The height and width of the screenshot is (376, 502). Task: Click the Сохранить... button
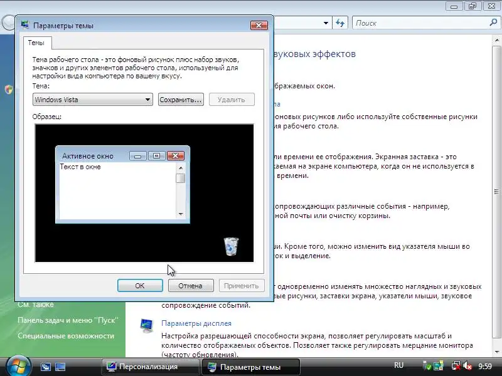click(181, 100)
